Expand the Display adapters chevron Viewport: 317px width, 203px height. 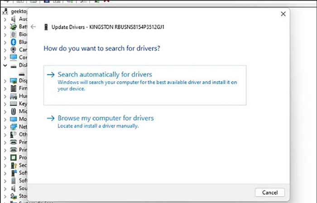5,81
